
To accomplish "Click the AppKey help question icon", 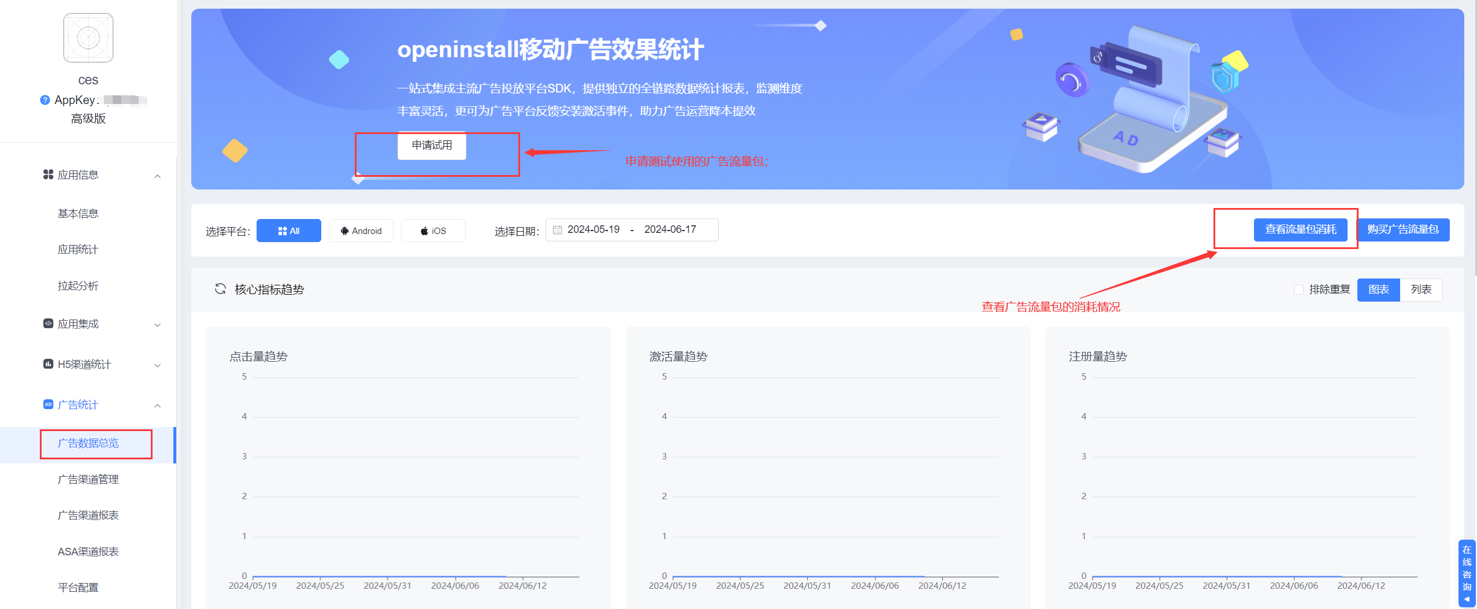I will click(45, 100).
